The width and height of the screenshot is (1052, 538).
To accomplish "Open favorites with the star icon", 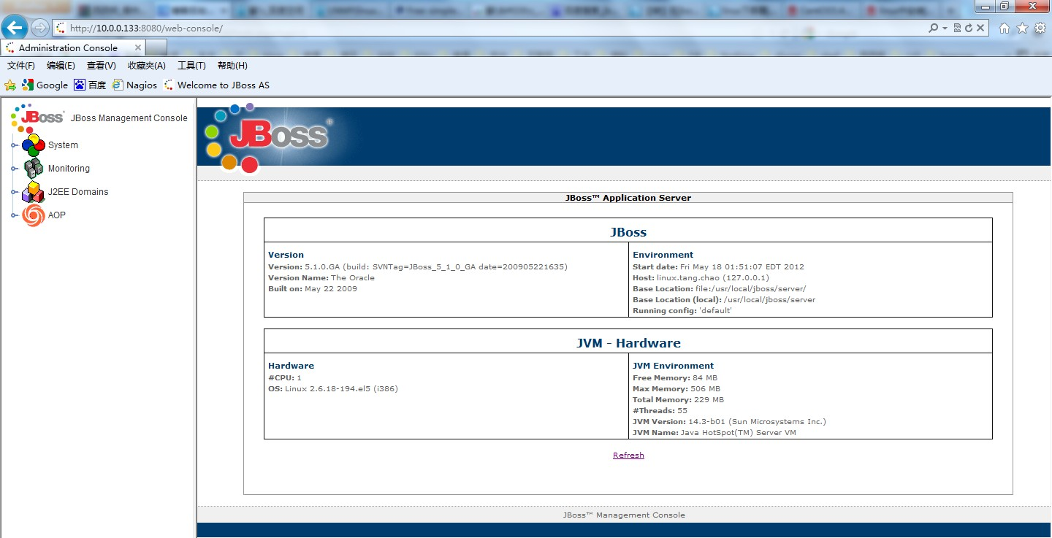I will tap(1022, 28).
